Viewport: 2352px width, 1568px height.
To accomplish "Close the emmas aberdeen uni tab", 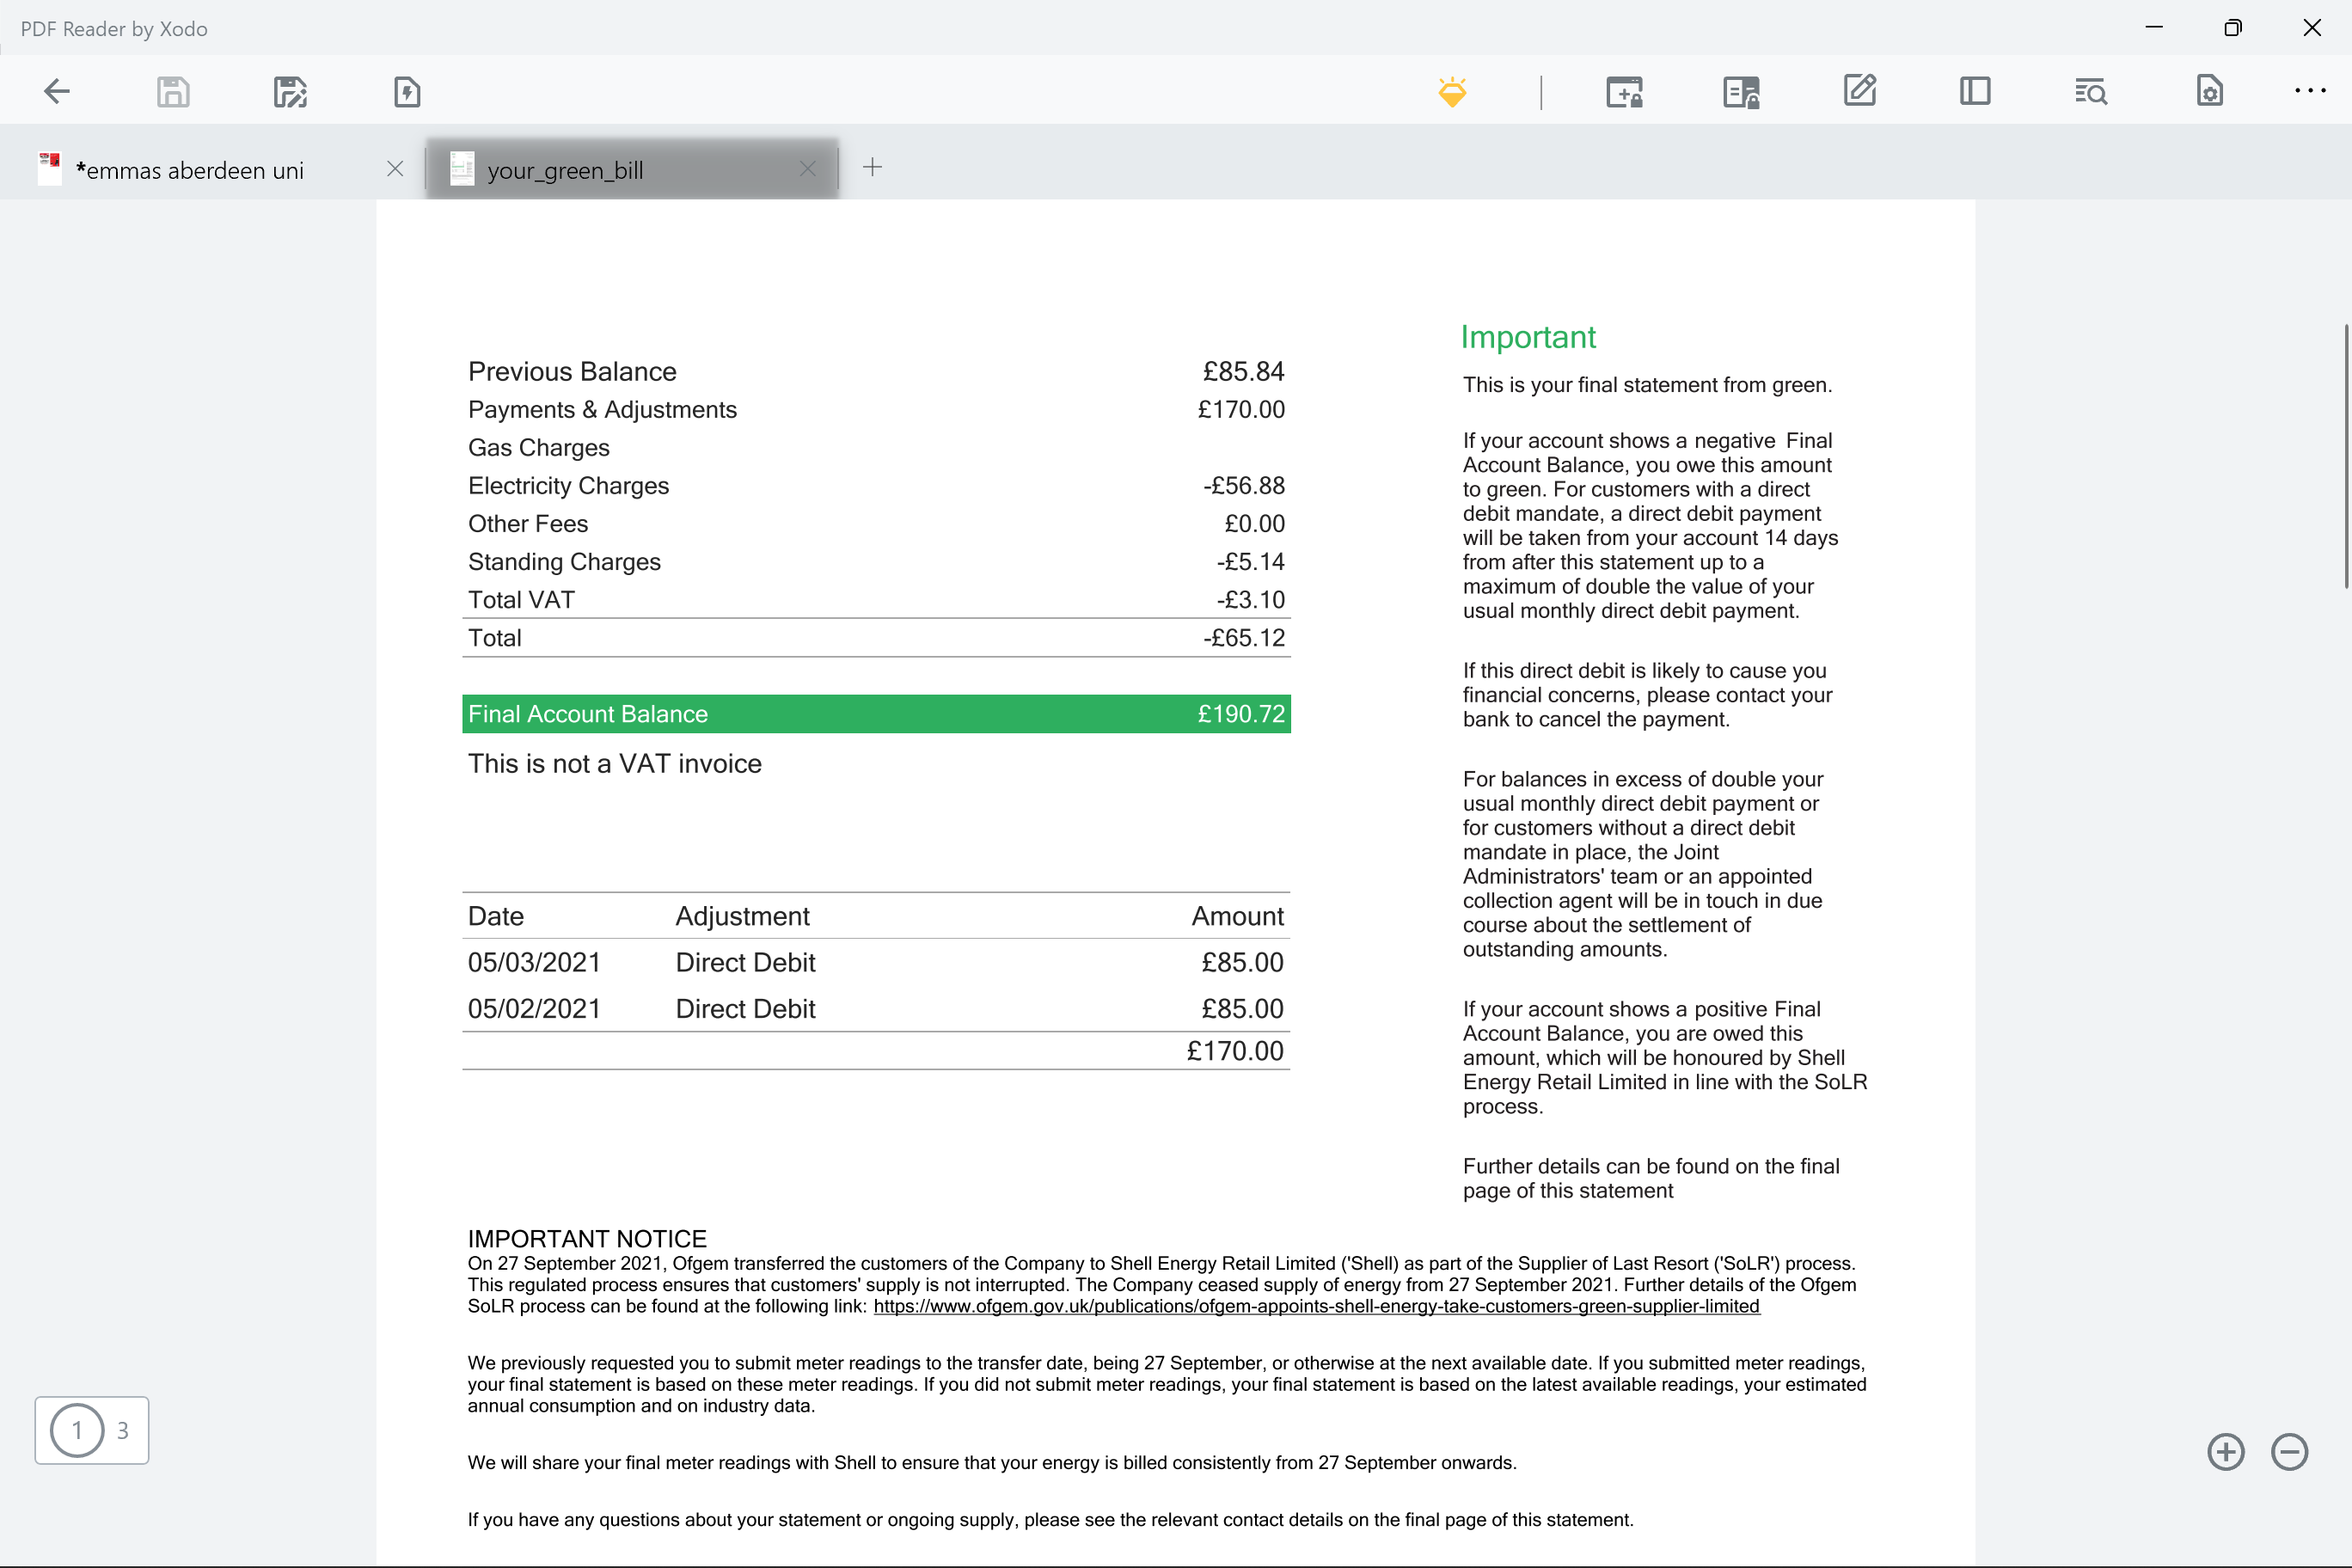I will tap(395, 169).
